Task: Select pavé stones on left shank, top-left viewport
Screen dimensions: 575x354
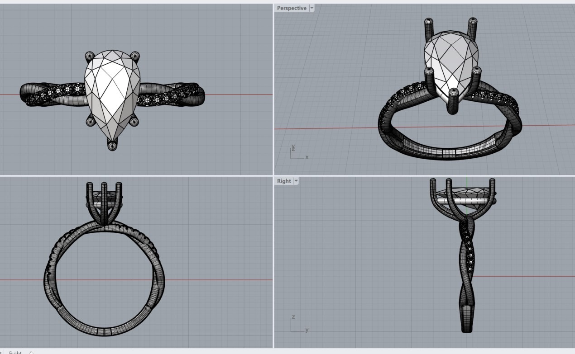Action: click(54, 94)
